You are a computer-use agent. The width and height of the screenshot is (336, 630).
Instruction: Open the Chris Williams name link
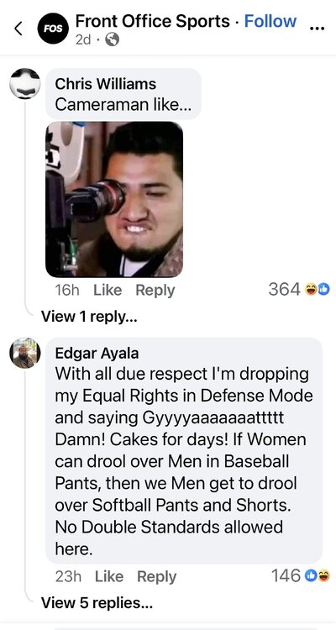[x=106, y=84]
